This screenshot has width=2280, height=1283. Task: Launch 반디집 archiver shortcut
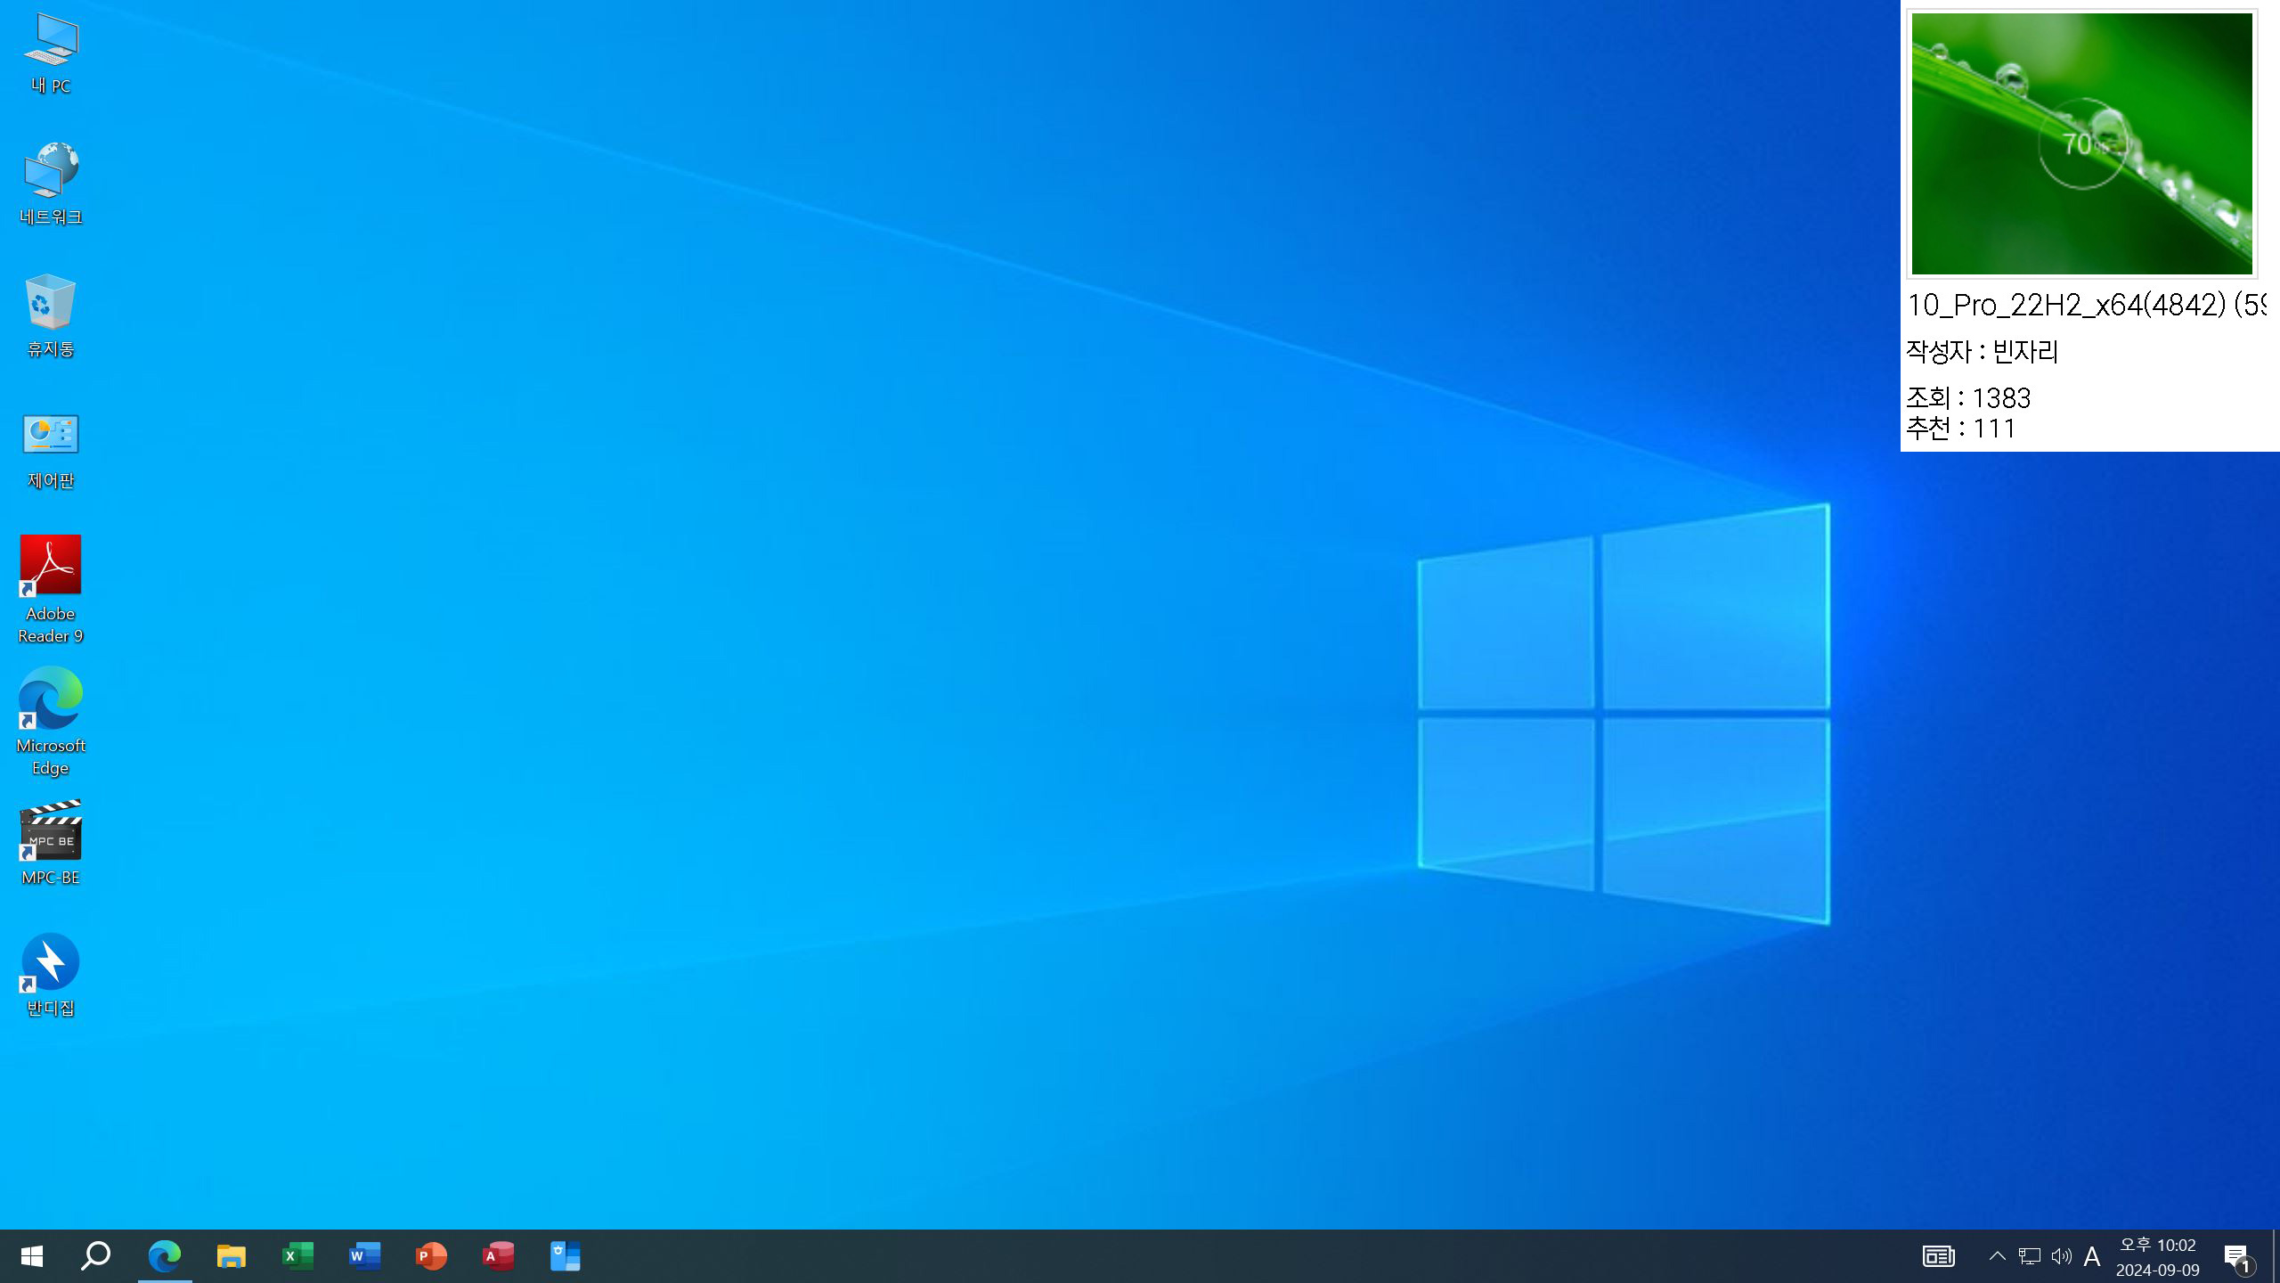click(51, 975)
